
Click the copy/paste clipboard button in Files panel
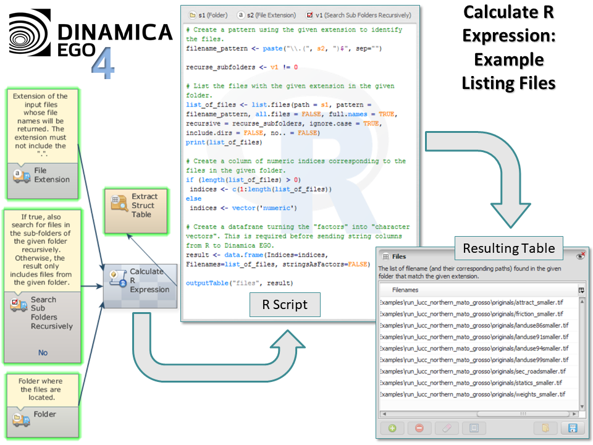pos(545,428)
